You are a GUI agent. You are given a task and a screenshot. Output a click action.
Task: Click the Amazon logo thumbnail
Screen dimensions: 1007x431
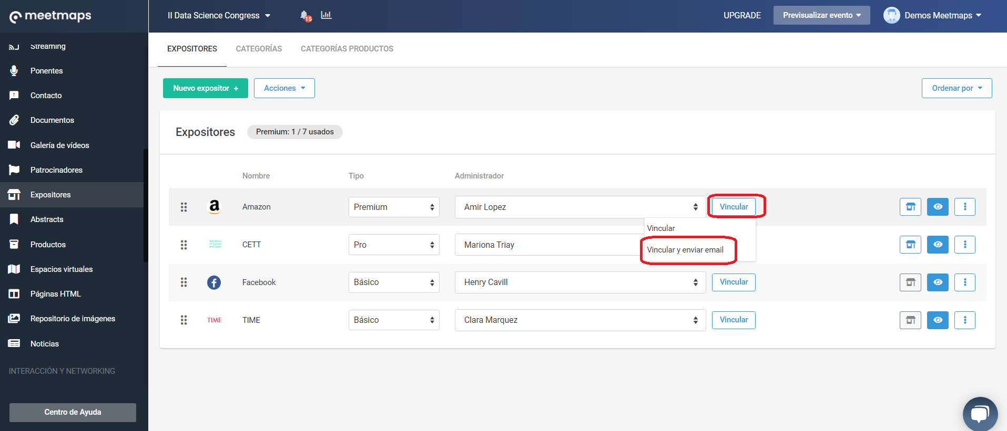pos(214,207)
